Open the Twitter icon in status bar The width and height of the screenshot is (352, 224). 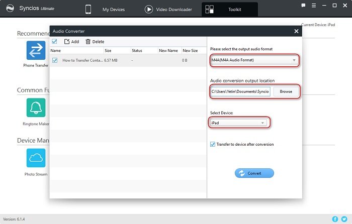[344, 219]
